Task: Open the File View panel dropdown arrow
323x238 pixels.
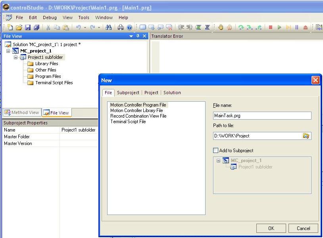Action: click(x=131, y=36)
